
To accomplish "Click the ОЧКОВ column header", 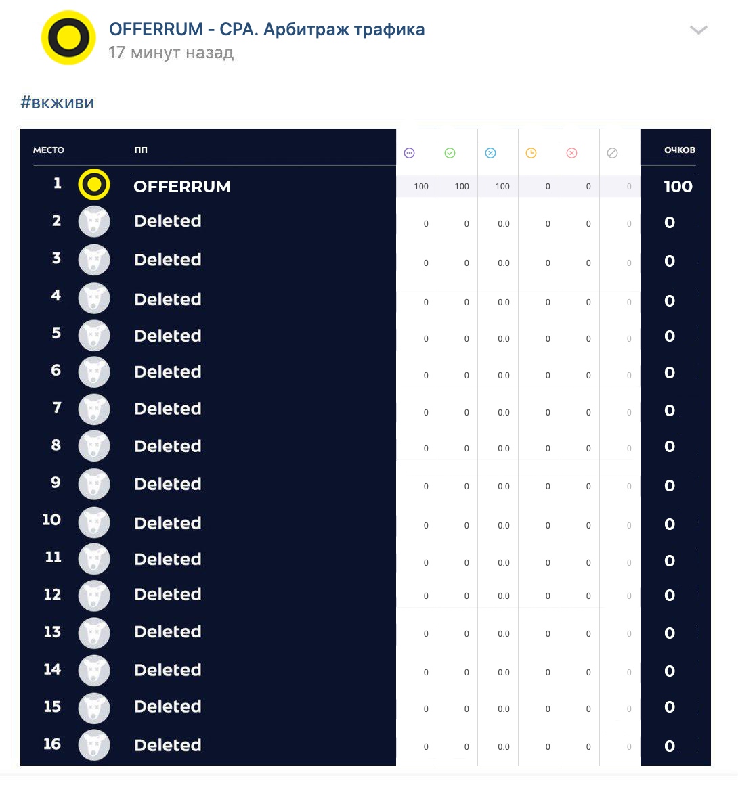I will pyautogui.click(x=679, y=150).
